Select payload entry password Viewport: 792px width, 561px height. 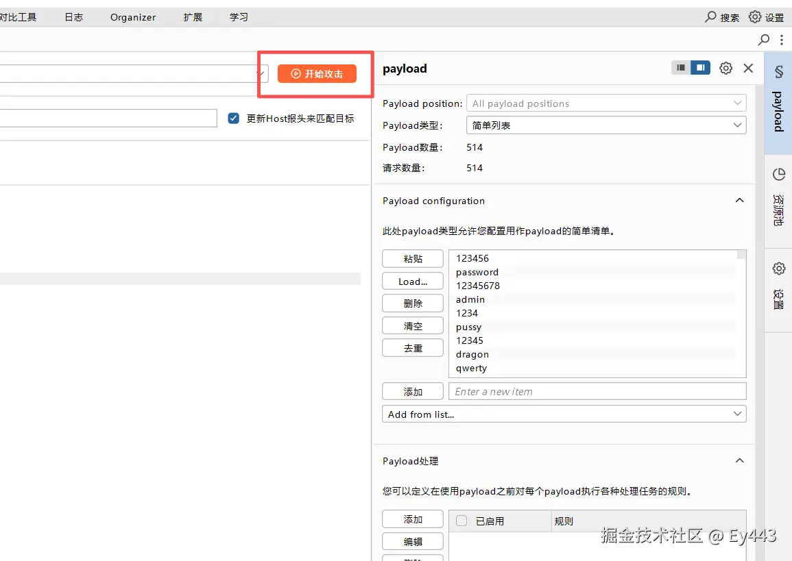477,273
